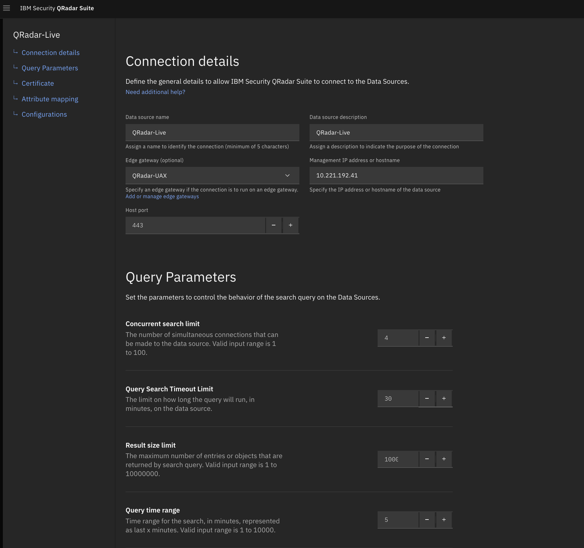Decrease Query time range value

427,520
